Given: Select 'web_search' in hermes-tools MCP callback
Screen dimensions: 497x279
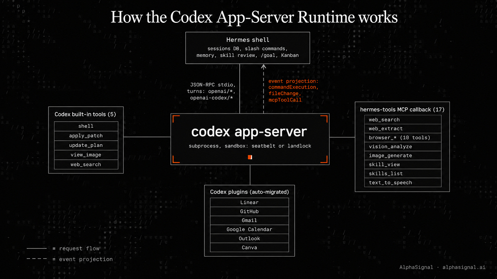Looking at the screenshot, I should click(x=403, y=120).
